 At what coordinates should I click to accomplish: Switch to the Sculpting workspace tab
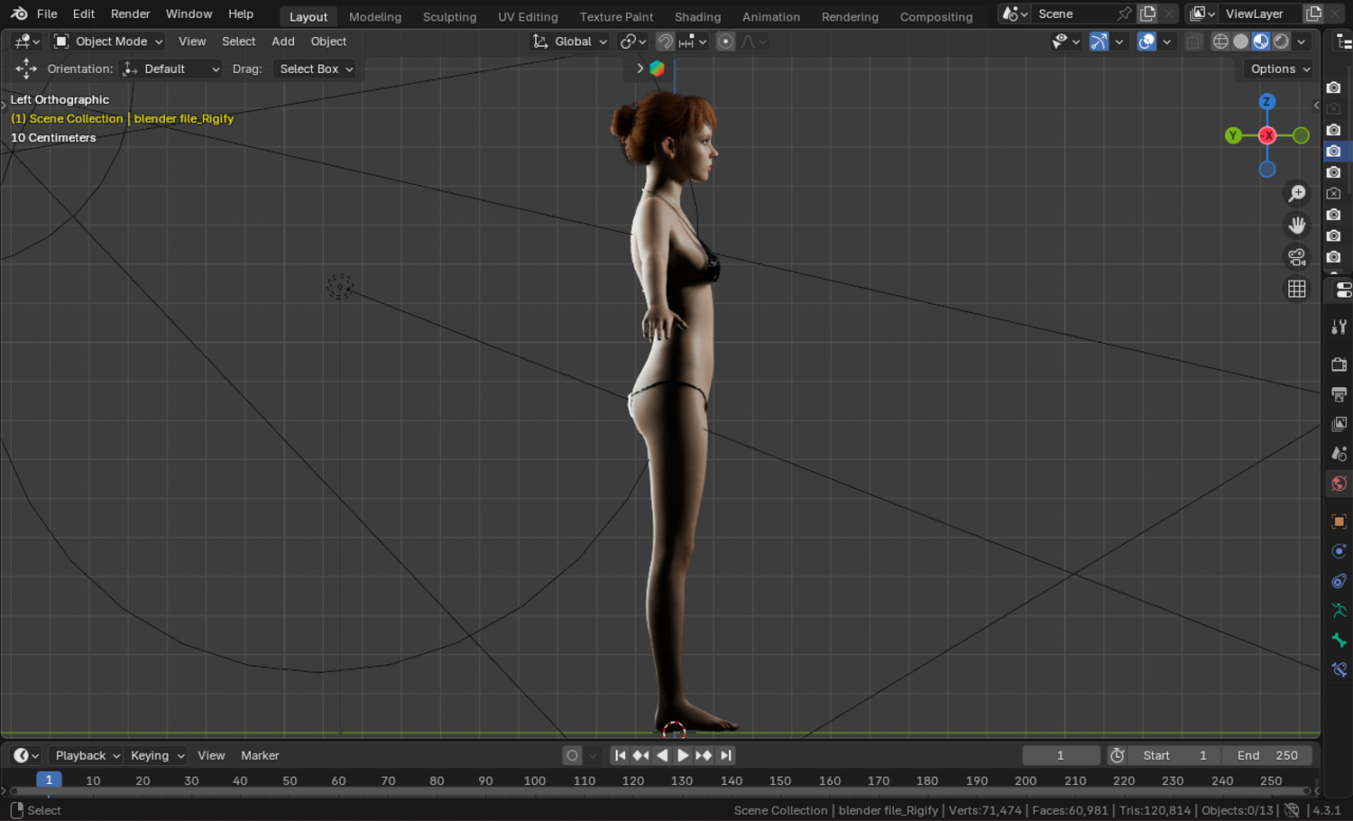(x=449, y=16)
